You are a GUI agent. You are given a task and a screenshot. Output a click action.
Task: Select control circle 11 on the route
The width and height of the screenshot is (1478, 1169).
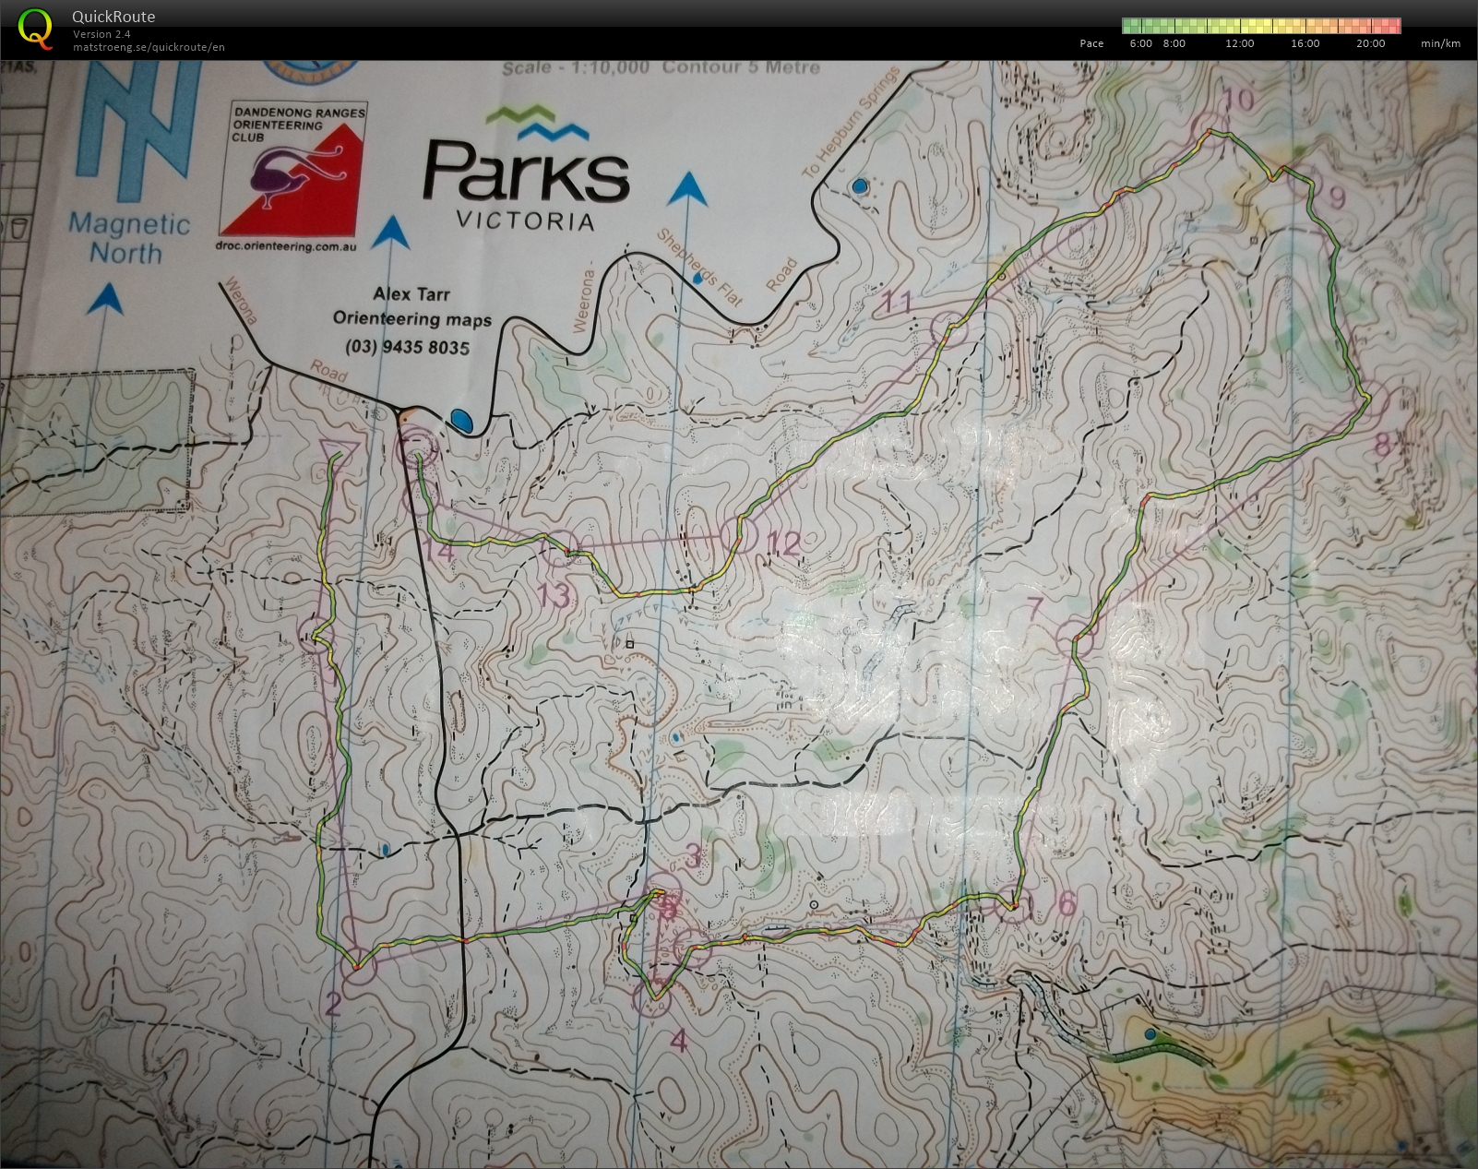[x=948, y=328]
